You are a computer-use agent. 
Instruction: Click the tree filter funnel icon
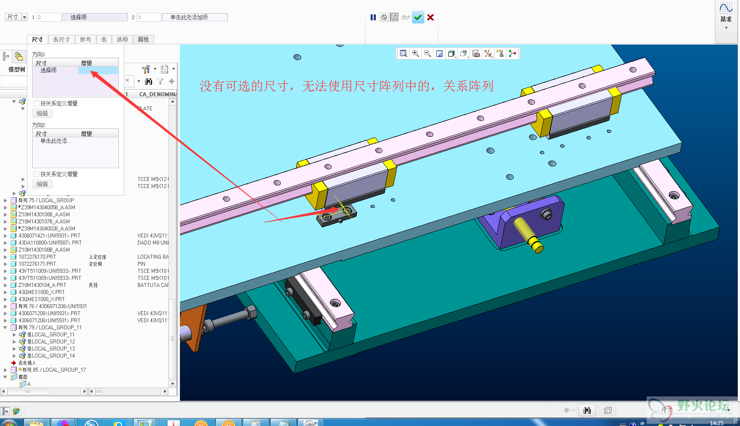pos(160,81)
